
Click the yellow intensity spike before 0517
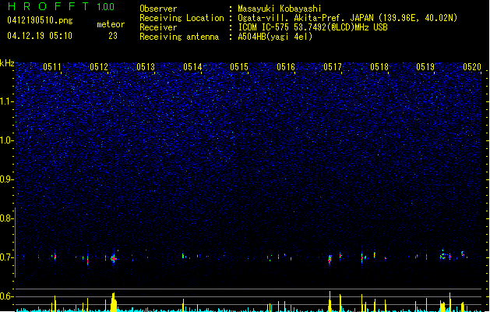[x=330, y=301]
